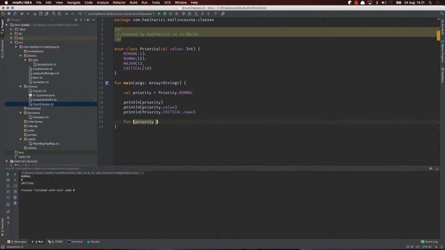Image resolution: width=445 pixels, height=250 pixels.
Task: Click the Help question mark toolbar icon
Action: [x=216, y=14]
